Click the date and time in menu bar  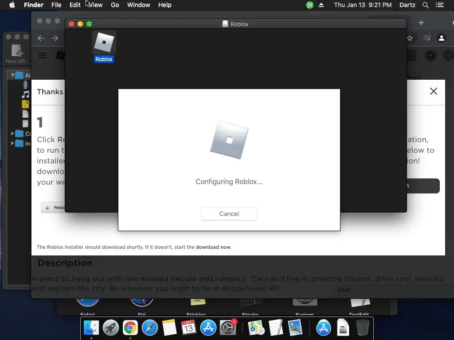pos(363,5)
